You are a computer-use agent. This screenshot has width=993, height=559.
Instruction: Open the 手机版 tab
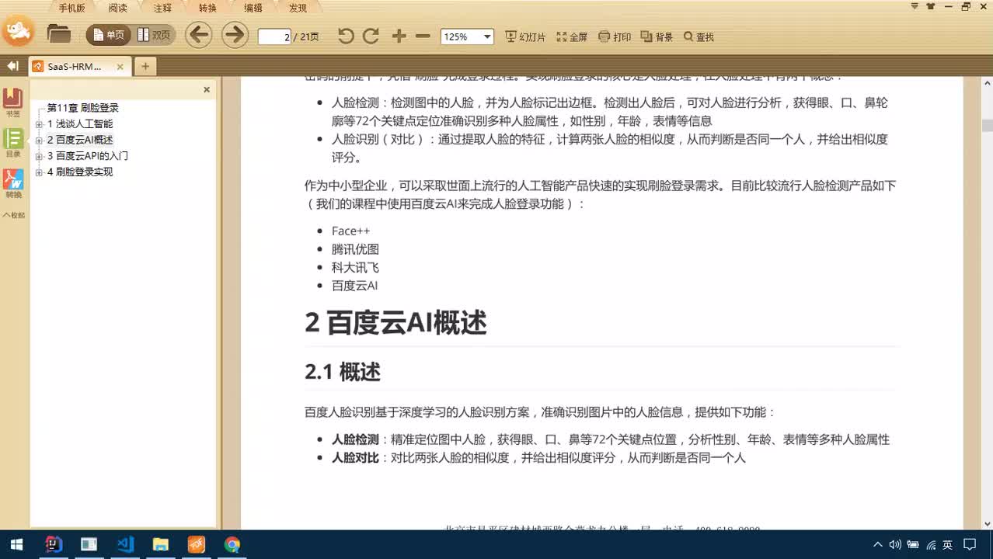(x=71, y=8)
